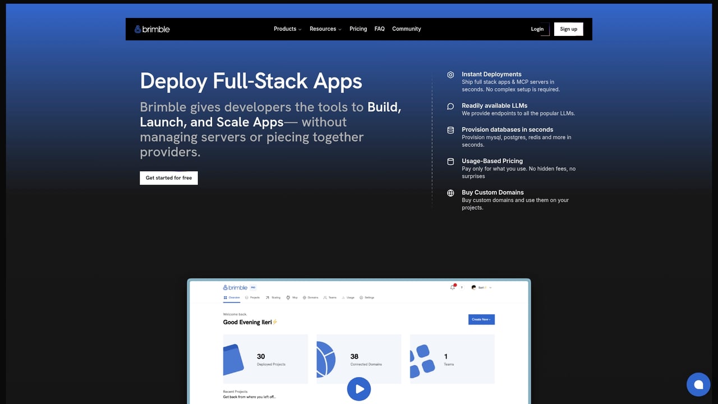Click the Usage-Based Pricing icon
The image size is (718, 404).
coord(450,162)
